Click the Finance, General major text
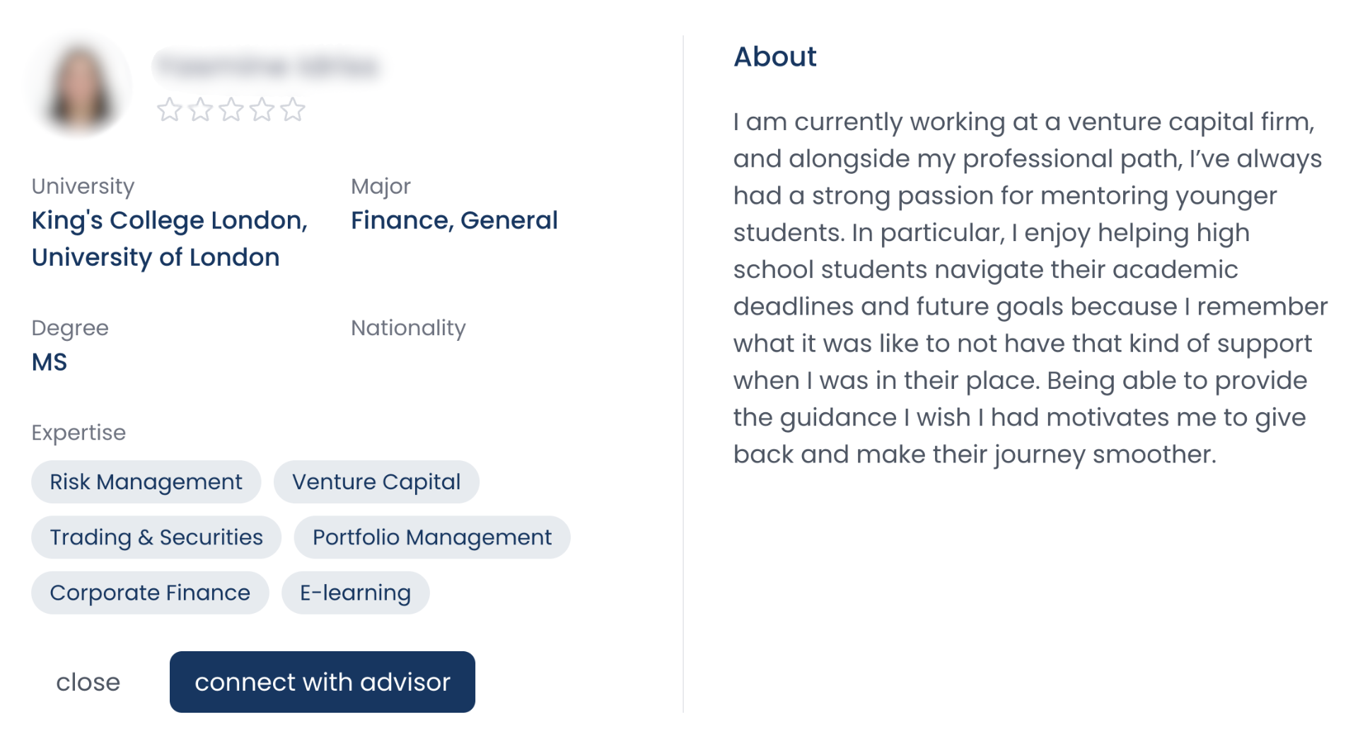The image size is (1365, 741). coord(454,220)
